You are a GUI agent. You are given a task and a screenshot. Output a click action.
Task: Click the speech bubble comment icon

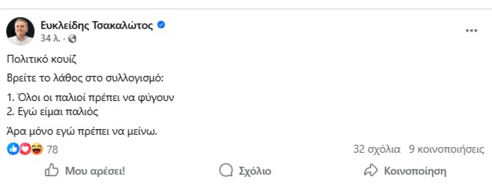[226, 170]
